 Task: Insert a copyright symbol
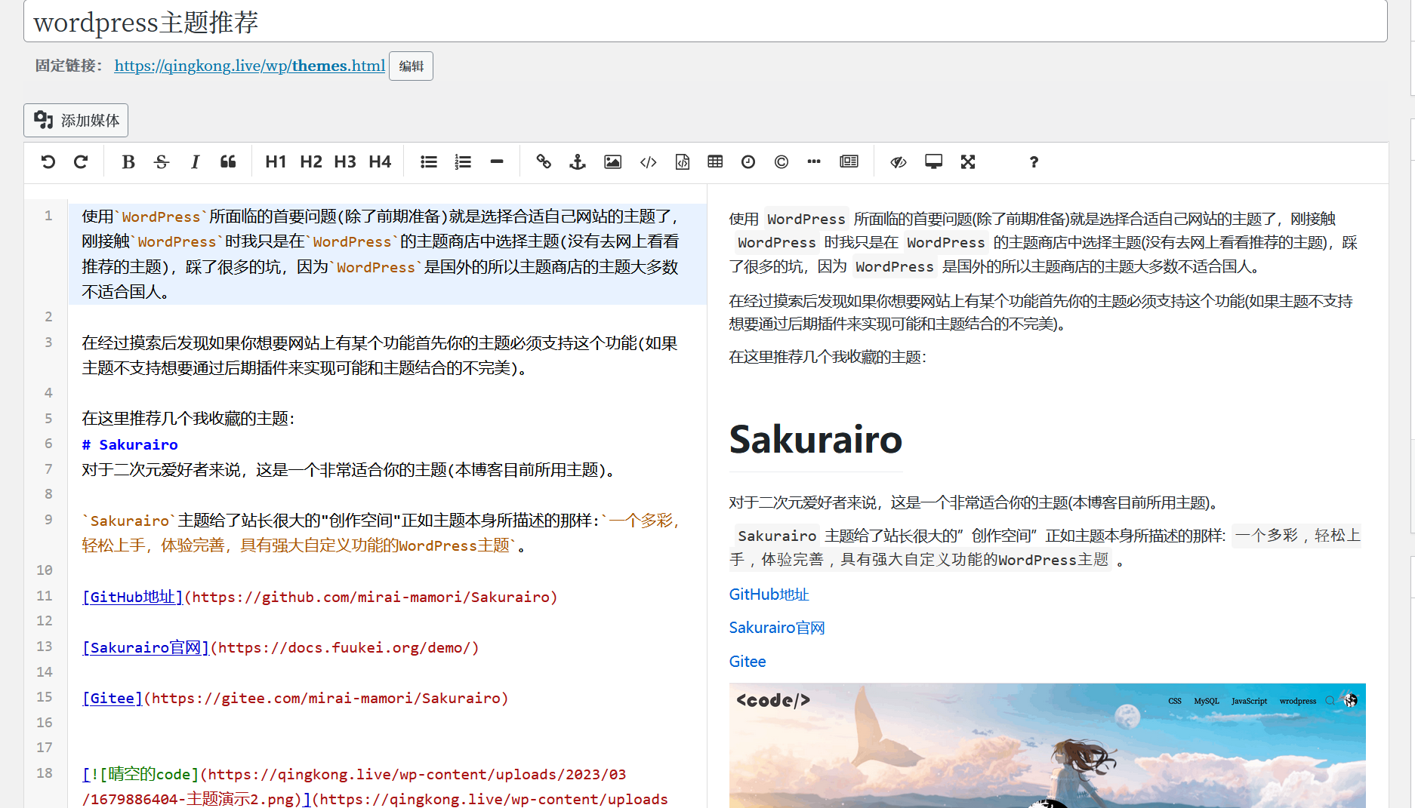[781, 161]
